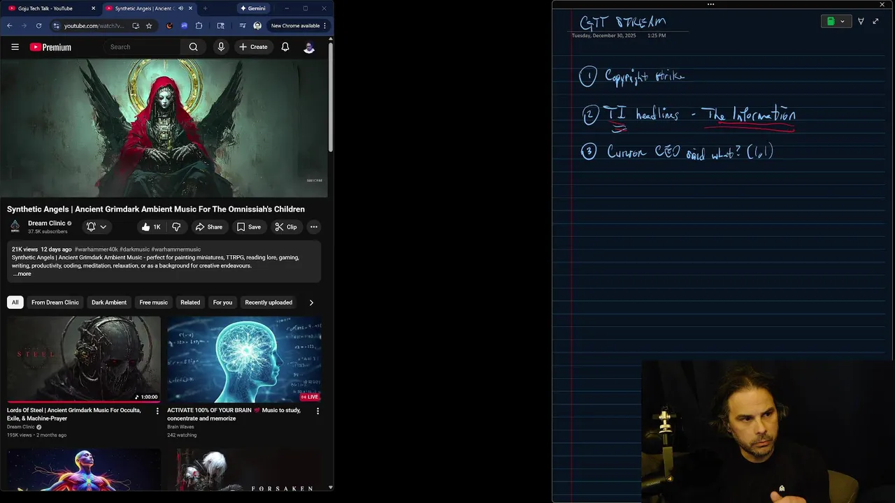View site information icon in address bar
Viewport: 895px width, 503px height.
pyautogui.click(x=57, y=26)
